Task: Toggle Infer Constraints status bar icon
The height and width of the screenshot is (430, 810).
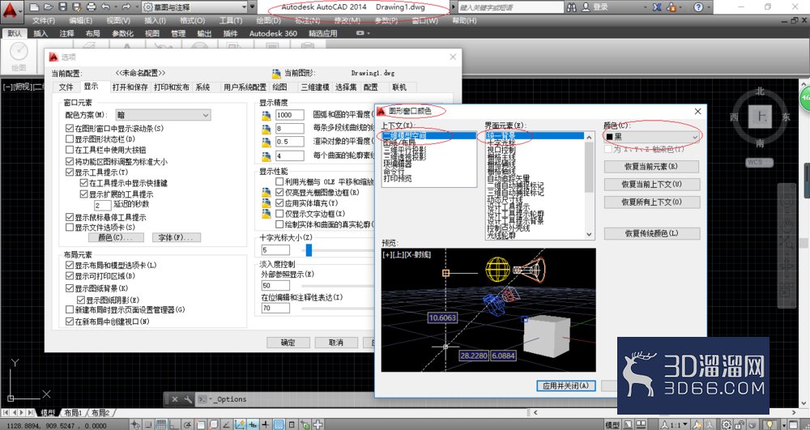Action: [134, 425]
